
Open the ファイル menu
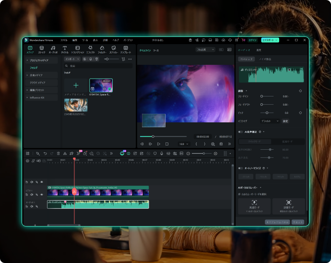tap(64, 40)
